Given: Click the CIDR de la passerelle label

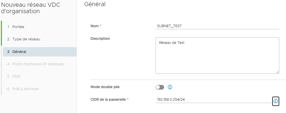Looking at the screenshot, I should (108, 100).
